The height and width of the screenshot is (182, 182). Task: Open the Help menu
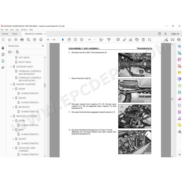click(31, 30)
